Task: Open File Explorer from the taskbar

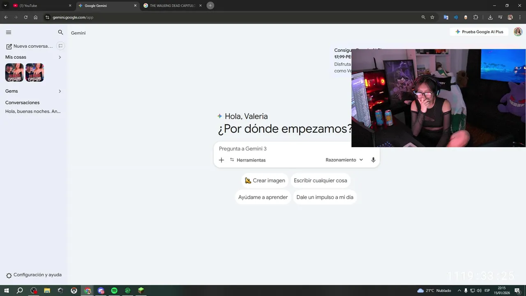Action: (47, 291)
